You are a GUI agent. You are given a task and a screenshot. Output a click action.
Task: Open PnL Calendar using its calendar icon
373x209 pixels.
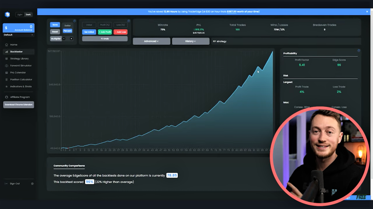point(7,73)
